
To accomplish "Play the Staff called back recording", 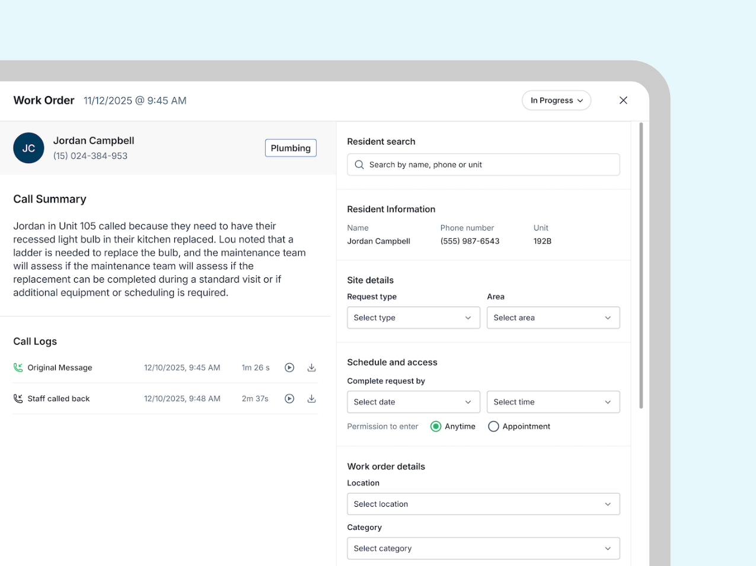I will pos(289,399).
